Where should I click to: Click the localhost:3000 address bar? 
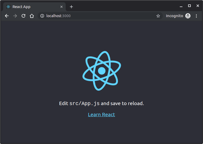100,16
